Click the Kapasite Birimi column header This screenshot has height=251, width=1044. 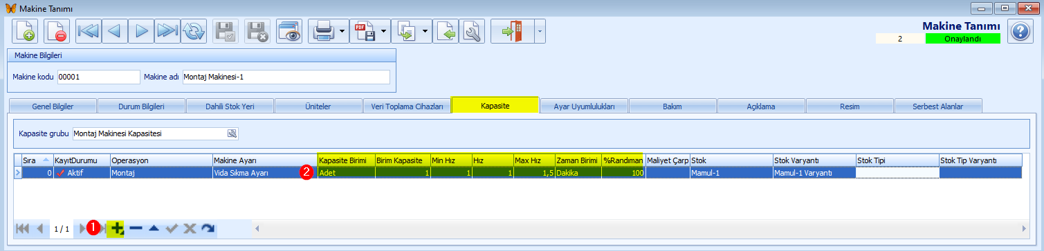[346, 160]
